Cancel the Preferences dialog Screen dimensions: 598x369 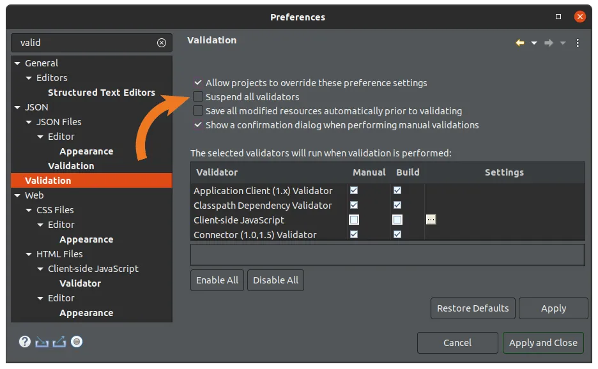[457, 343]
